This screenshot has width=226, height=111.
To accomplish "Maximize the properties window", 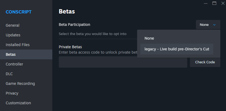I will (214, 3).
